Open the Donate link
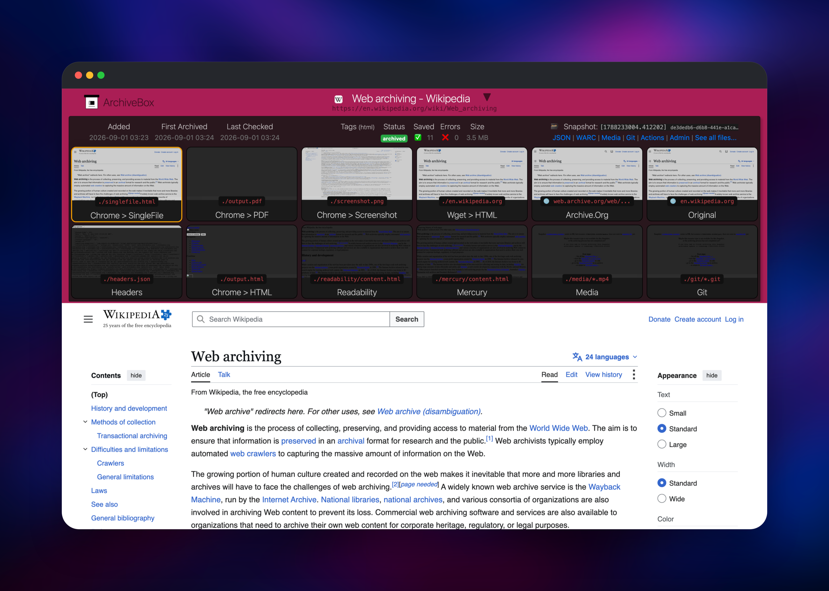Screen dimensions: 829x591 [659, 319]
